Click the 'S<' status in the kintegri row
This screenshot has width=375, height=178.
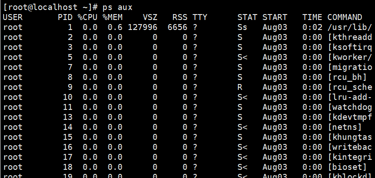point(242,158)
